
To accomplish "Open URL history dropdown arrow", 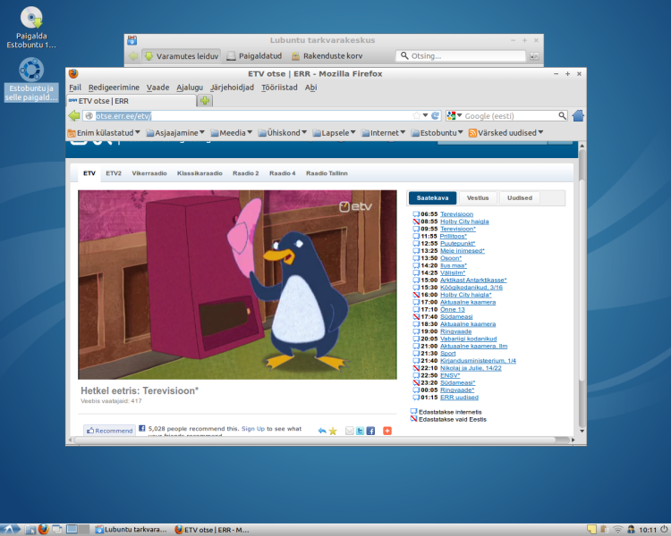I will click(425, 115).
